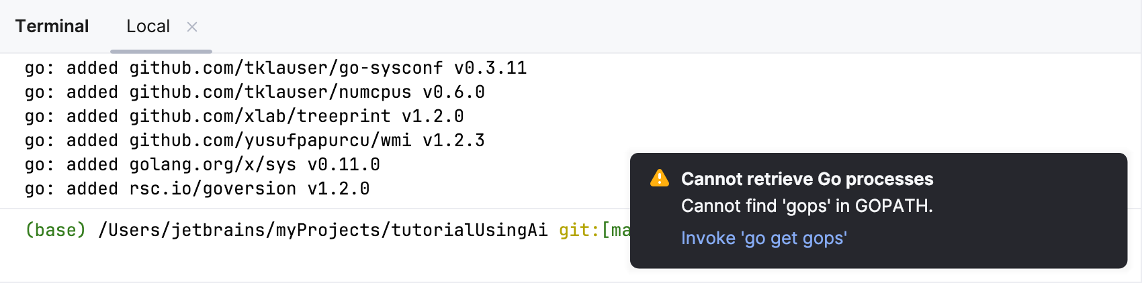Focus the empty area below the prompt
Image resolution: width=1142 pixels, height=283 pixels.
coord(302,262)
